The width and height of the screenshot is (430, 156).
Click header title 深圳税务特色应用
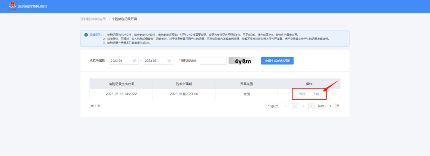pyautogui.click(x=32, y=6)
